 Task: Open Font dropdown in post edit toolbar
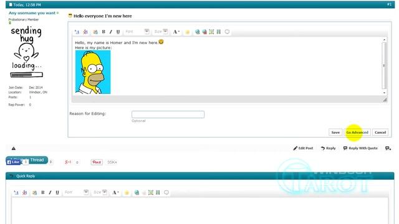tap(137, 32)
